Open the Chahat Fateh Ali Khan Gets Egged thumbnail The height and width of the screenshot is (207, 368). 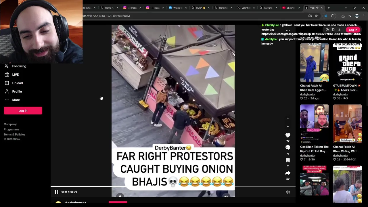314,63
